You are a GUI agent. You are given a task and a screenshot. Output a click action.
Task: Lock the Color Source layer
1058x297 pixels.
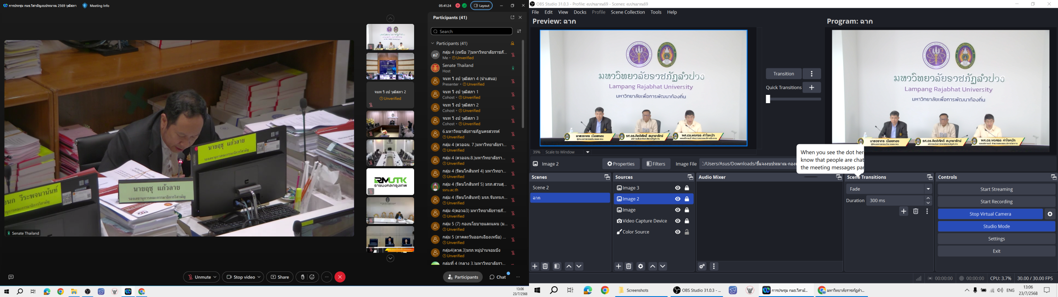click(x=687, y=232)
